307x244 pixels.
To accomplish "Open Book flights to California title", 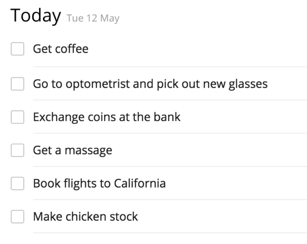I will point(99,184).
